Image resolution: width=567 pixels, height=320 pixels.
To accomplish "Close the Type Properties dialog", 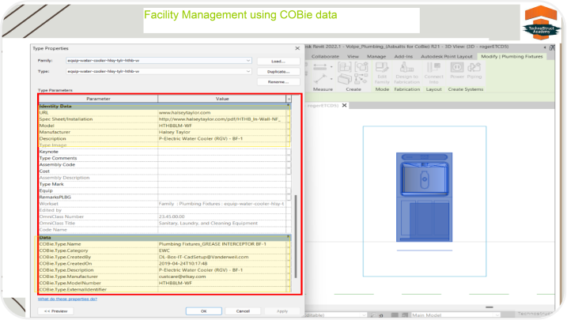I will point(297,48).
